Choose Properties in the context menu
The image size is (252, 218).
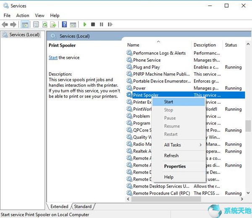click(x=179, y=166)
